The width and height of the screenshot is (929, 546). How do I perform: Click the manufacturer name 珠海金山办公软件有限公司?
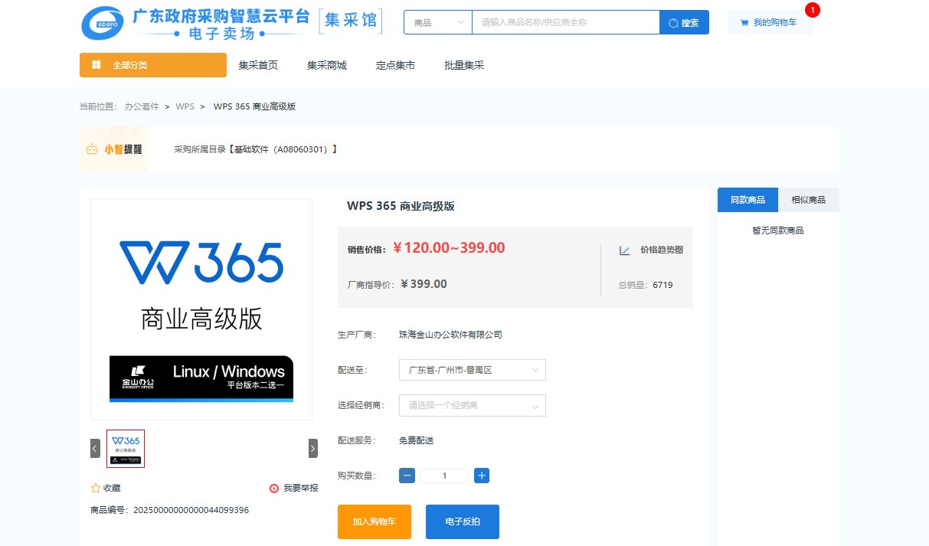[x=450, y=335]
